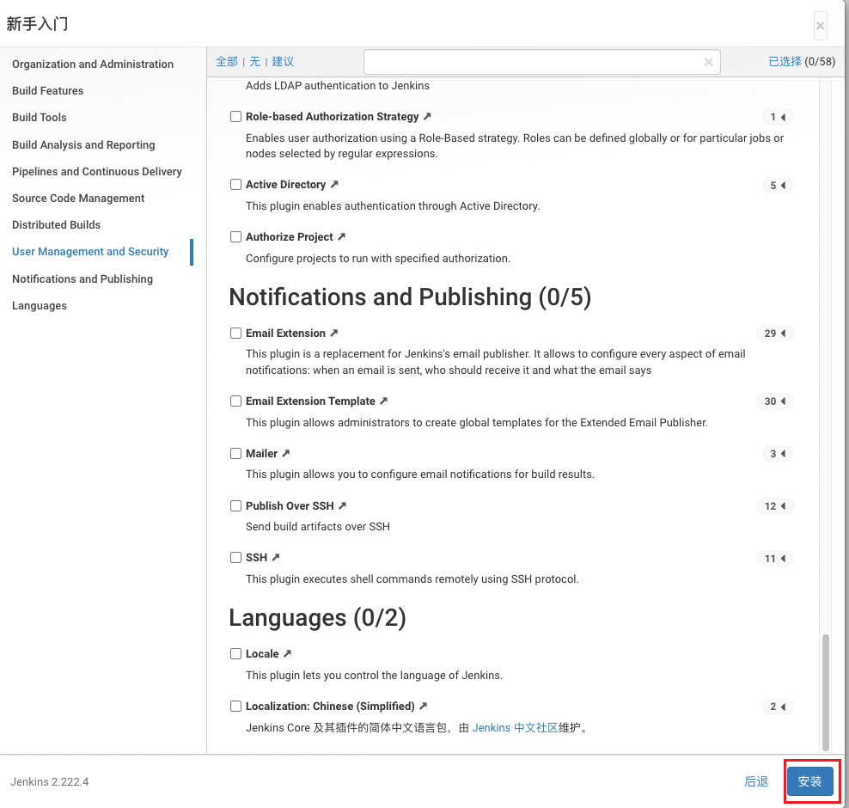Open Email Extension Template link arrow icon
Viewport: 849px width, 808px height.
[383, 401]
